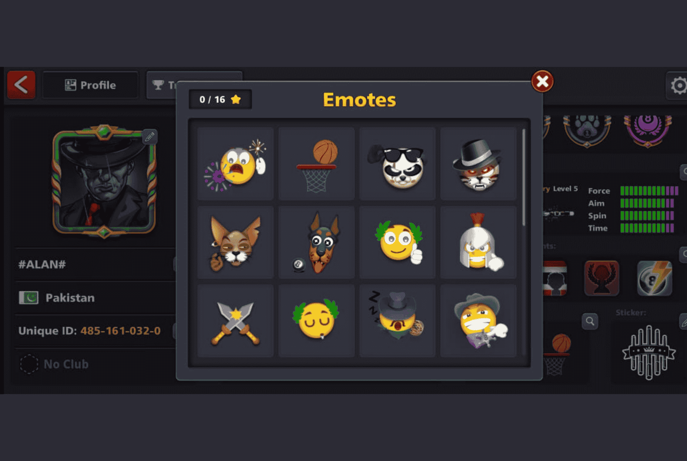Select the spartan helmet emote
The width and height of the screenshot is (687, 461).
click(x=478, y=242)
